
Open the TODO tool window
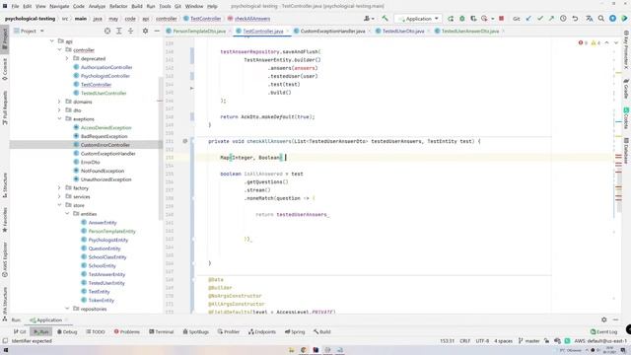tap(96, 331)
